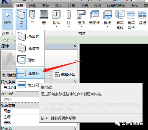Image resolution: width=148 pixels, height=130 pixels.
Task: Open the 插入 ribbon tab
Action: click(59, 6)
